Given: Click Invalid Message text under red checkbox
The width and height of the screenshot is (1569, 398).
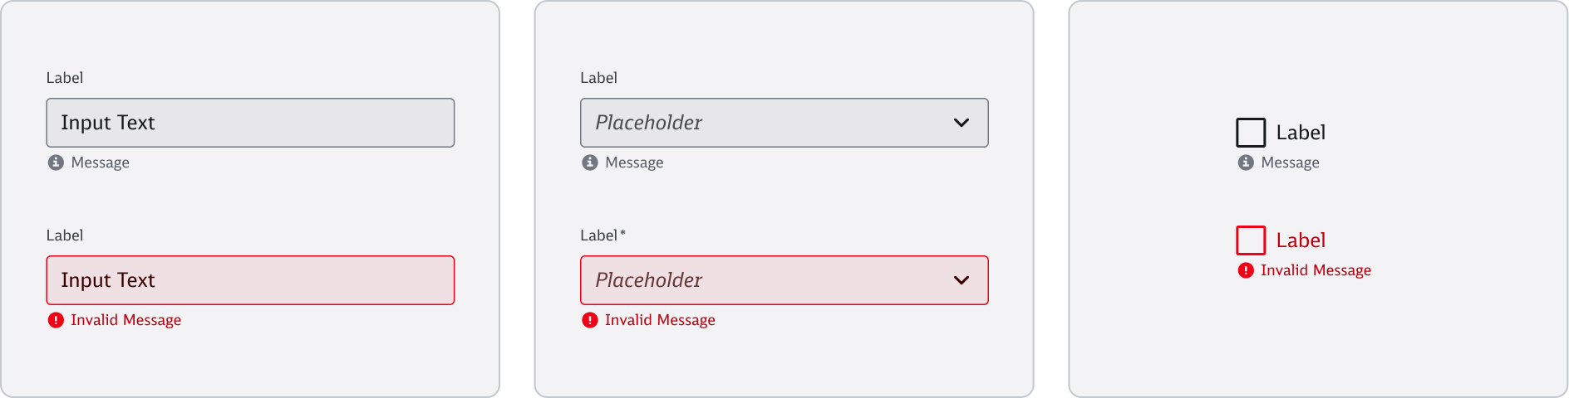Looking at the screenshot, I should click(1316, 270).
